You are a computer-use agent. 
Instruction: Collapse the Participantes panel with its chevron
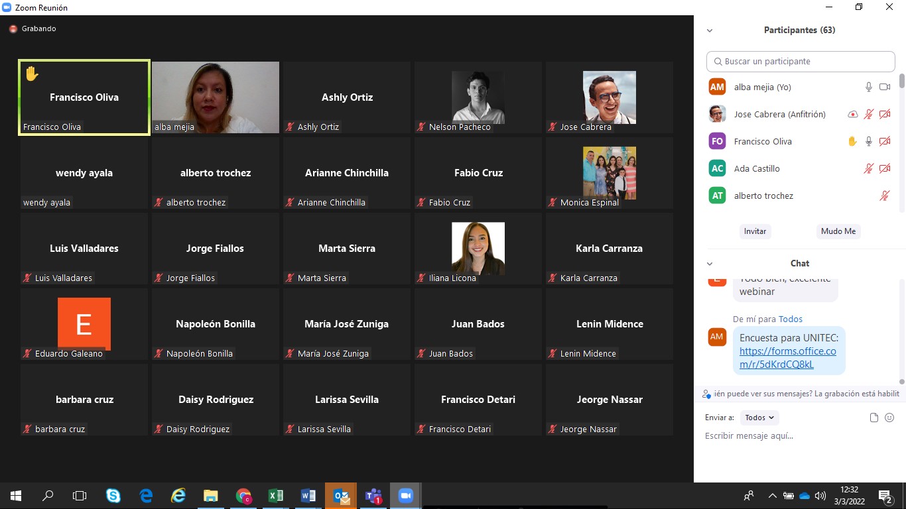(710, 30)
